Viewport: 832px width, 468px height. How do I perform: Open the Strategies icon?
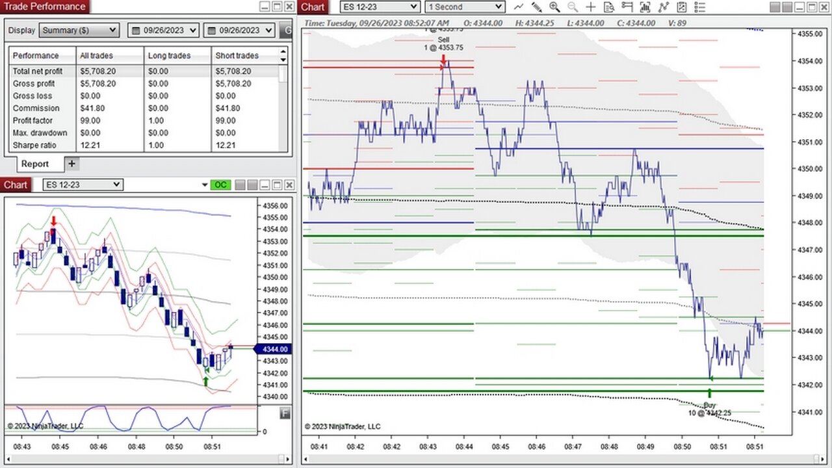coord(681,7)
